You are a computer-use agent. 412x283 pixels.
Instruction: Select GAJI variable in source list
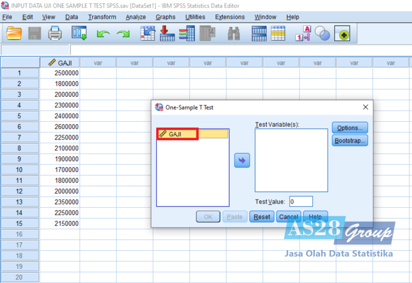(x=178, y=134)
